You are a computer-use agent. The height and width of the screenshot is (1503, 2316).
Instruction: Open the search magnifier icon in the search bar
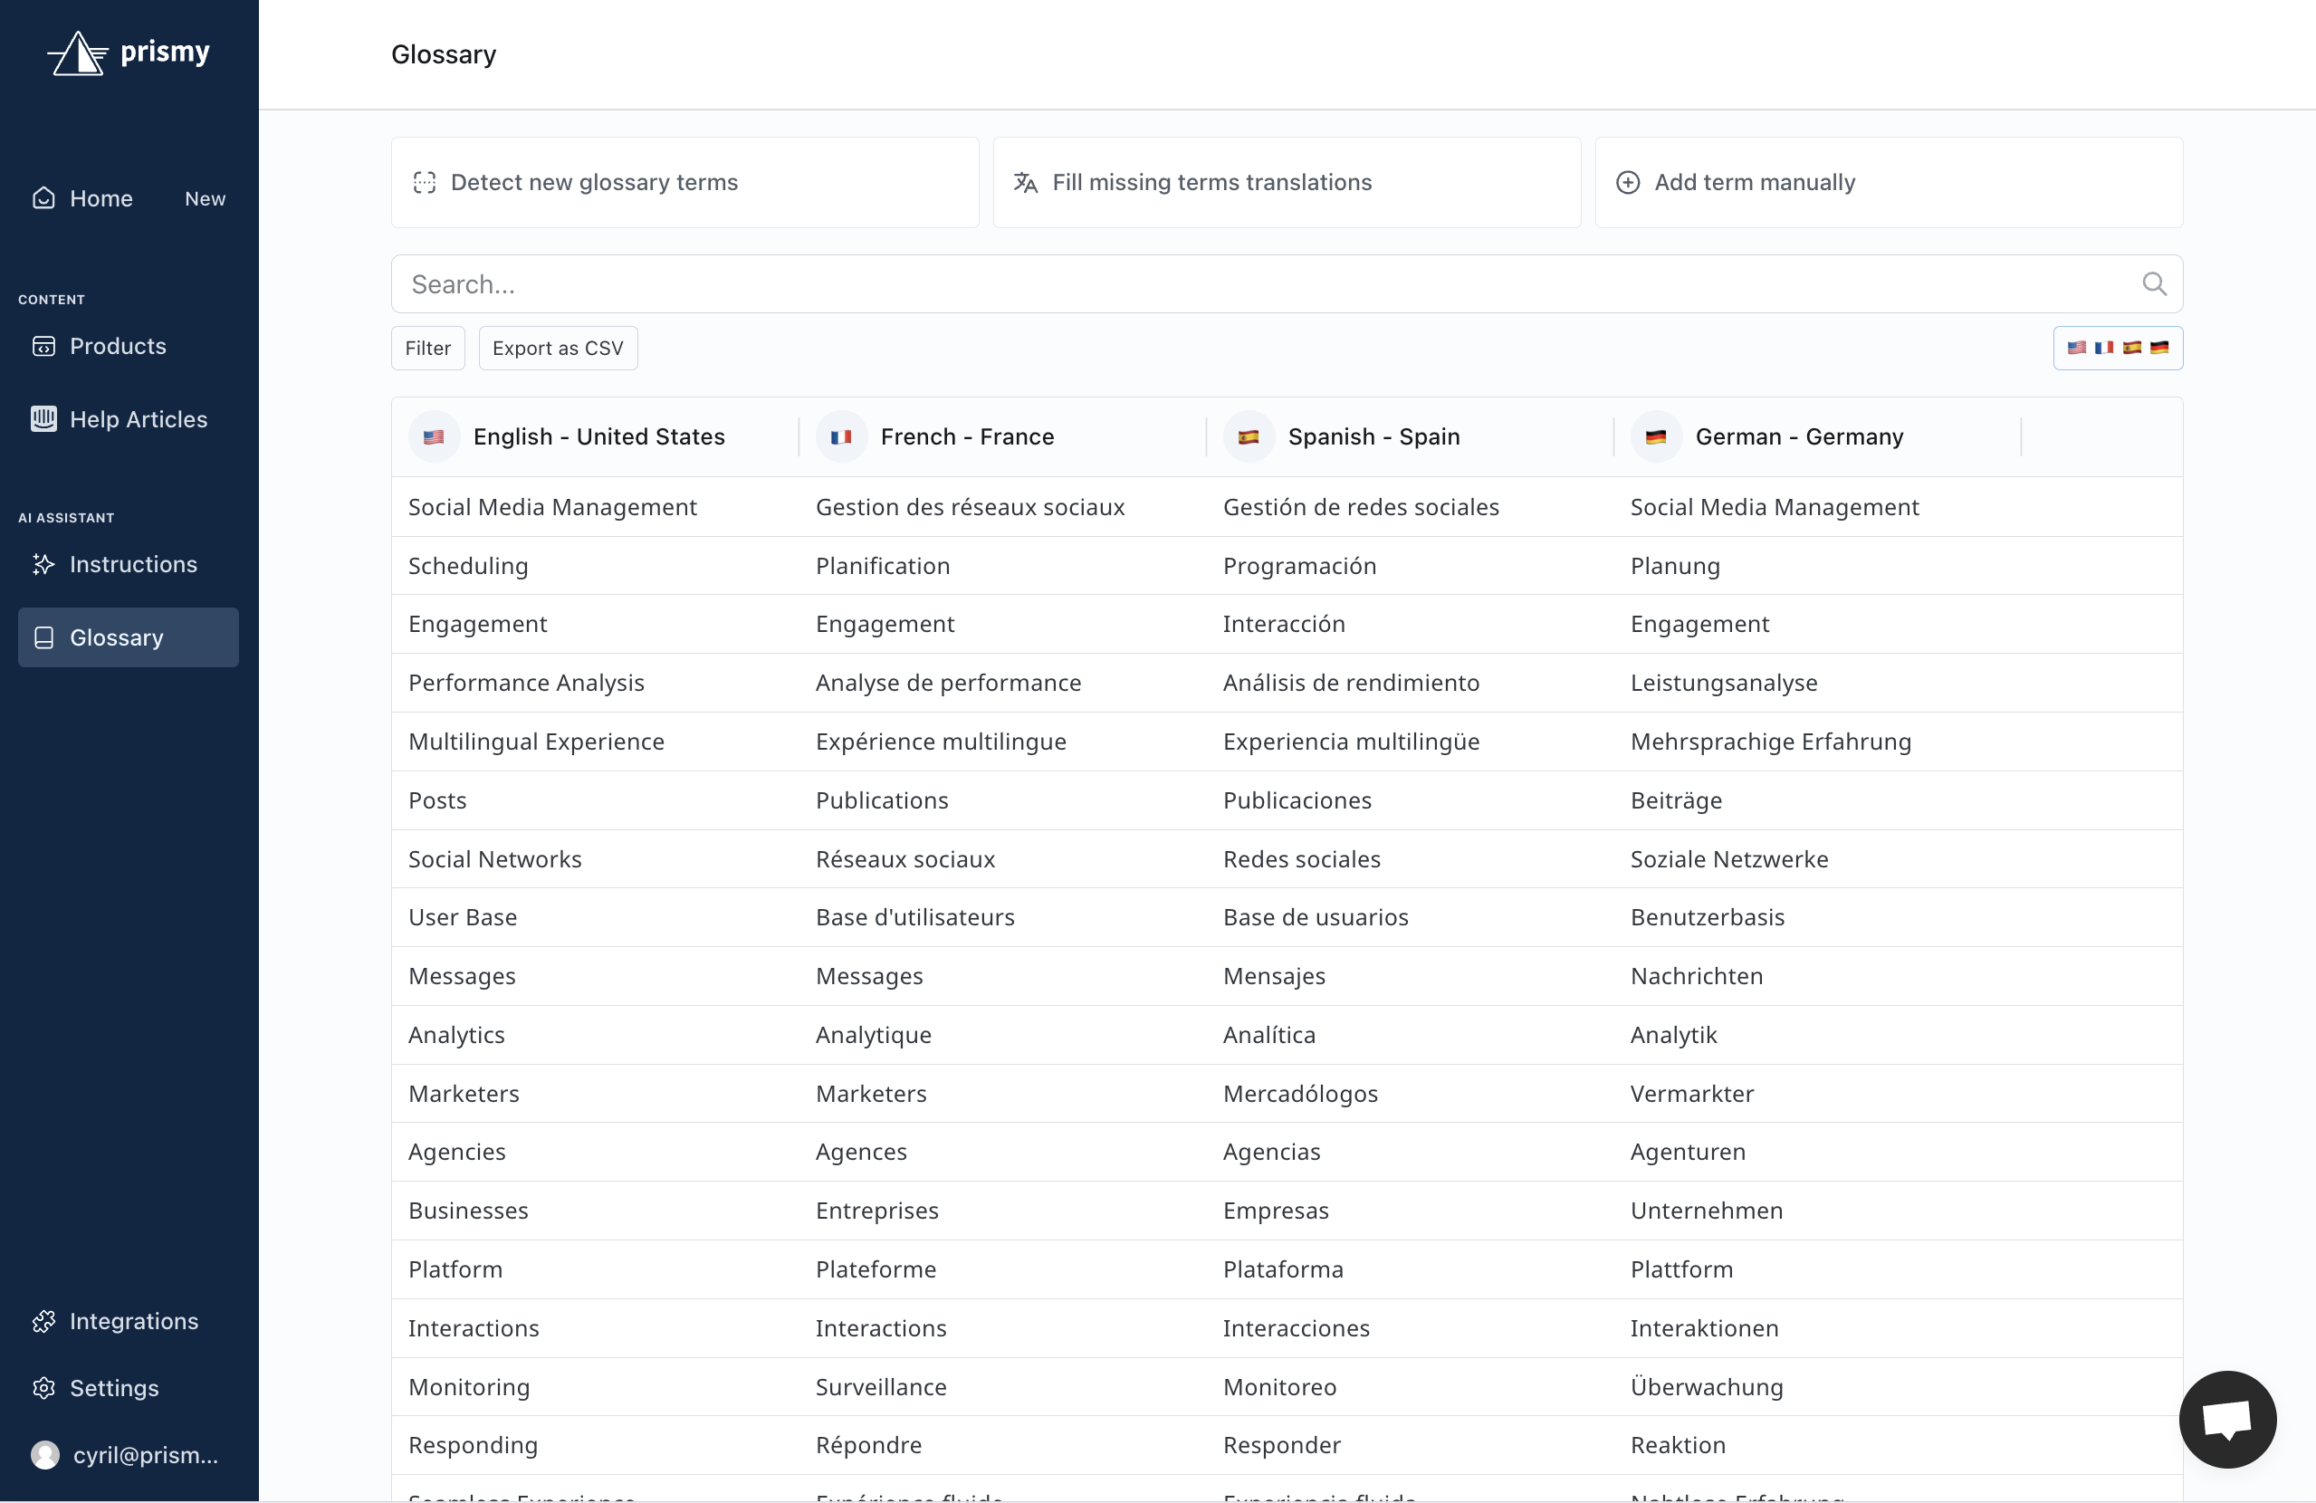(x=2154, y=284)
